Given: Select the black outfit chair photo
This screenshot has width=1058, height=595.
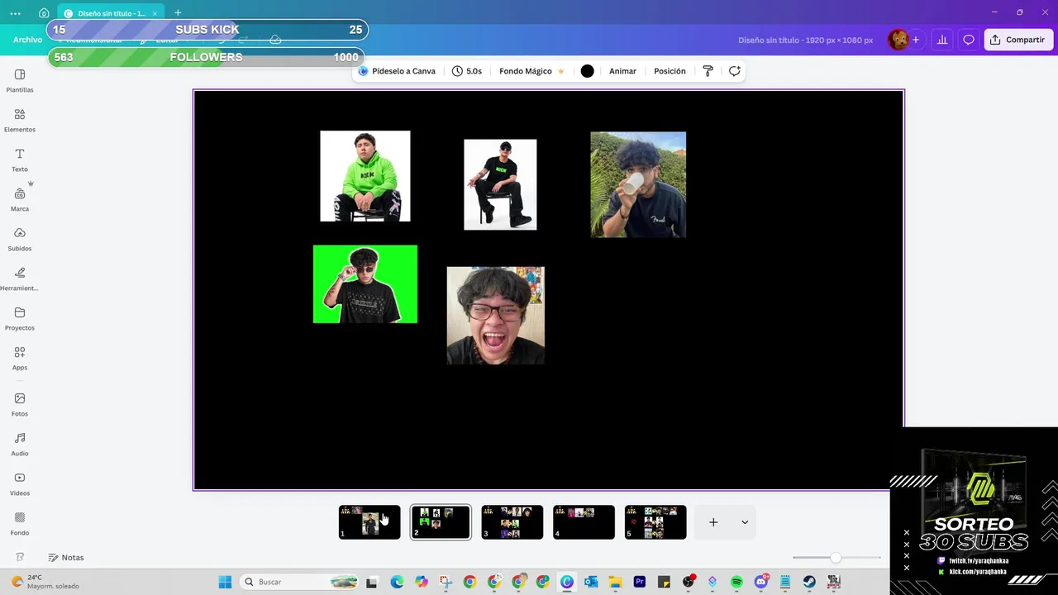Looking at the screenshot, I should 500,184.
